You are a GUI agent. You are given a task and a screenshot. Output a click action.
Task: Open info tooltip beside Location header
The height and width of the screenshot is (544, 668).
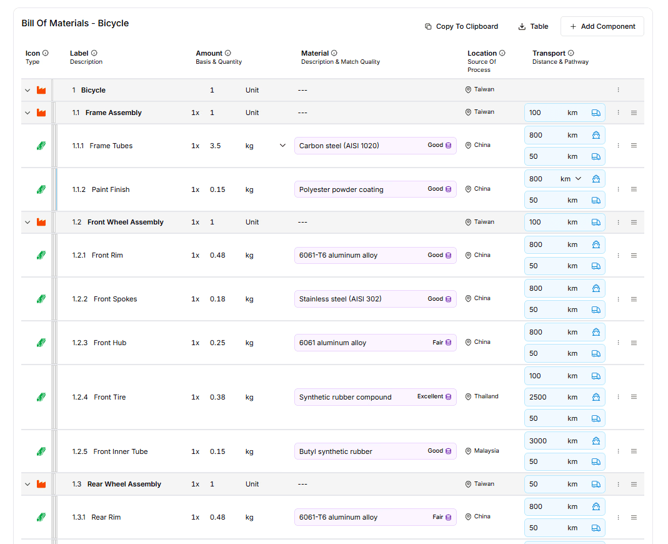pos(502,53)
